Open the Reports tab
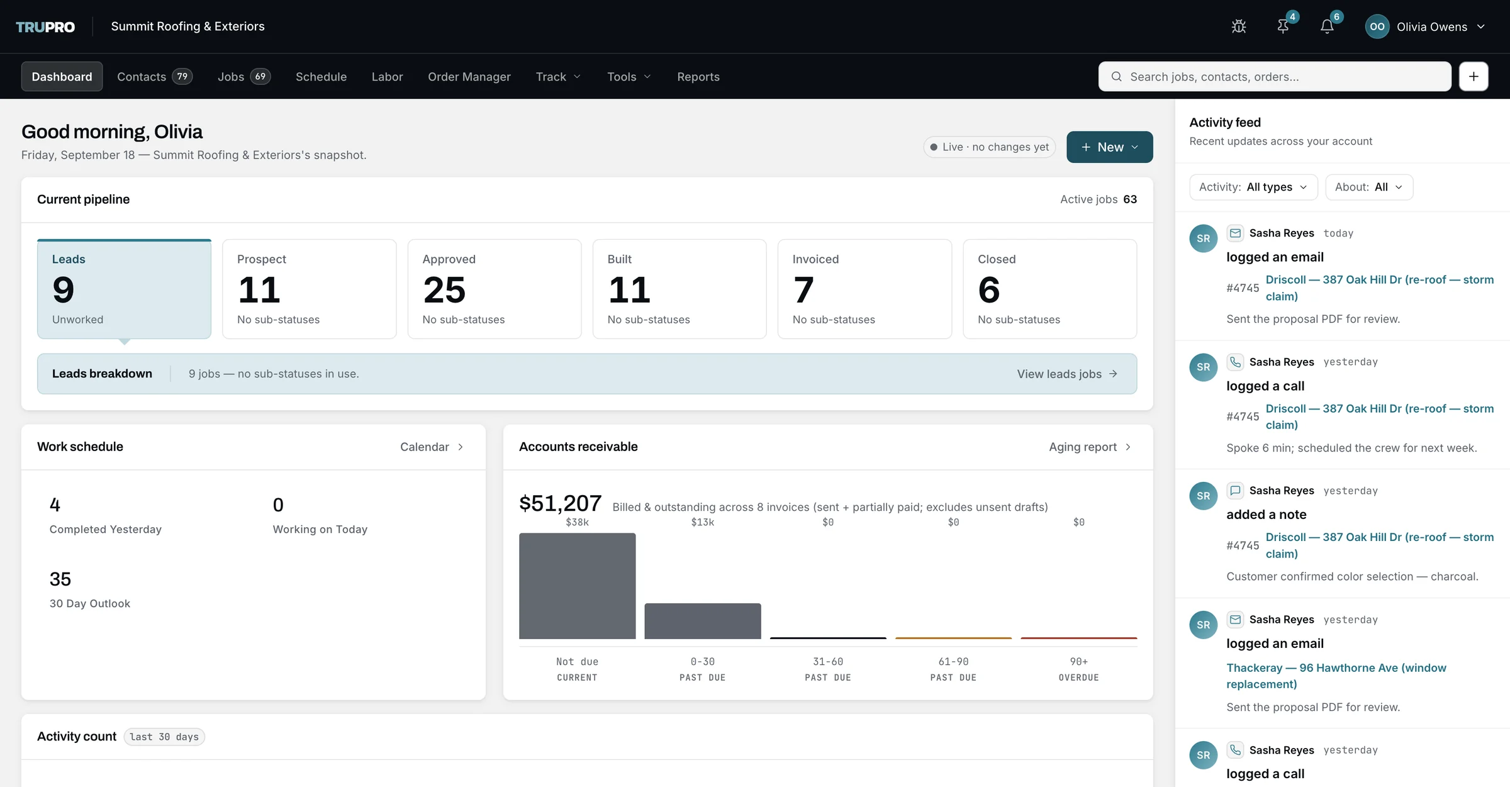 pyautogui.click(x=698, y=76)
